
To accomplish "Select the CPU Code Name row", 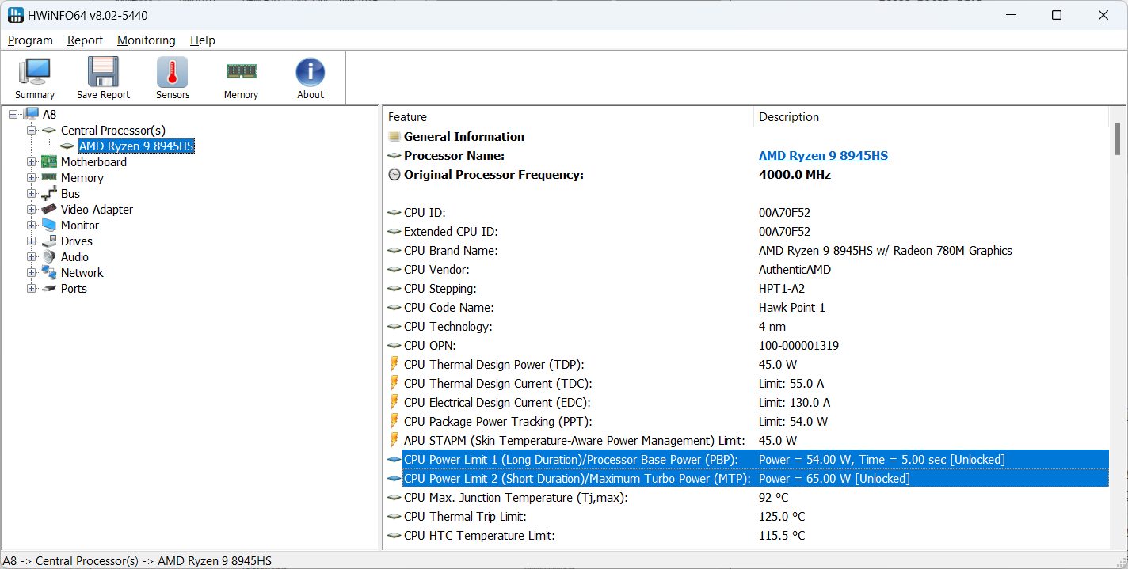I will (747, 307).
